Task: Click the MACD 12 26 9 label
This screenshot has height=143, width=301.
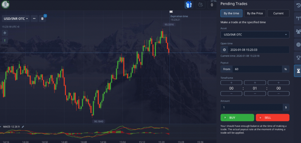Action: (x=11, y=127)
